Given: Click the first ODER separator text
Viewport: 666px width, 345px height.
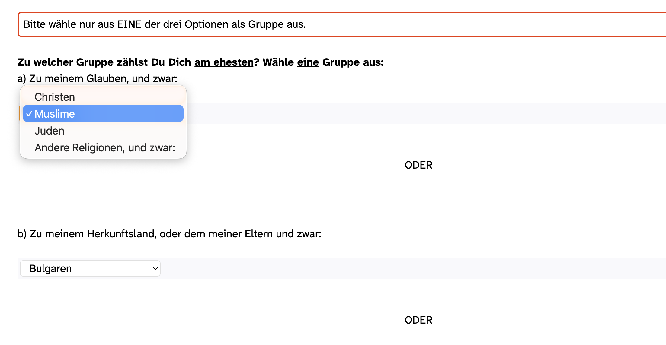Looking at the screenshot, I should tap(418, 165).
